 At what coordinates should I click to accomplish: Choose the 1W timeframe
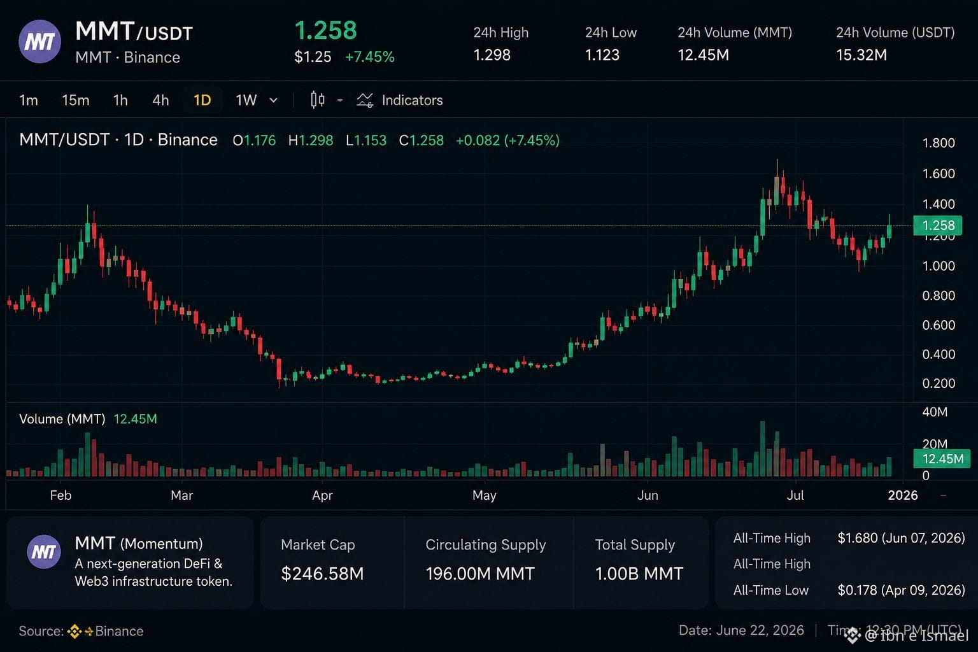pos(246,100)
